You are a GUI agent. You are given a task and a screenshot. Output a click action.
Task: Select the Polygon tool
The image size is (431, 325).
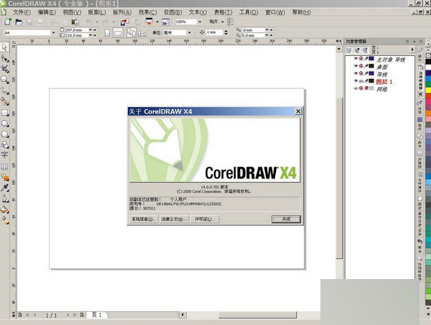(4, 134)
